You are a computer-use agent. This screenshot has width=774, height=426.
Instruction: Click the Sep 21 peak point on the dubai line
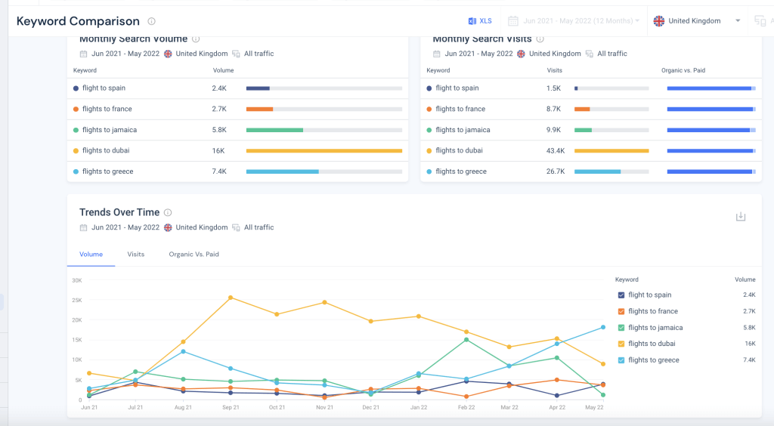231,298
